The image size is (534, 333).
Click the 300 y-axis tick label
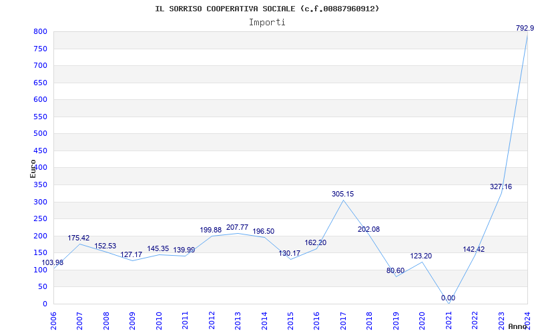[40, 202]
